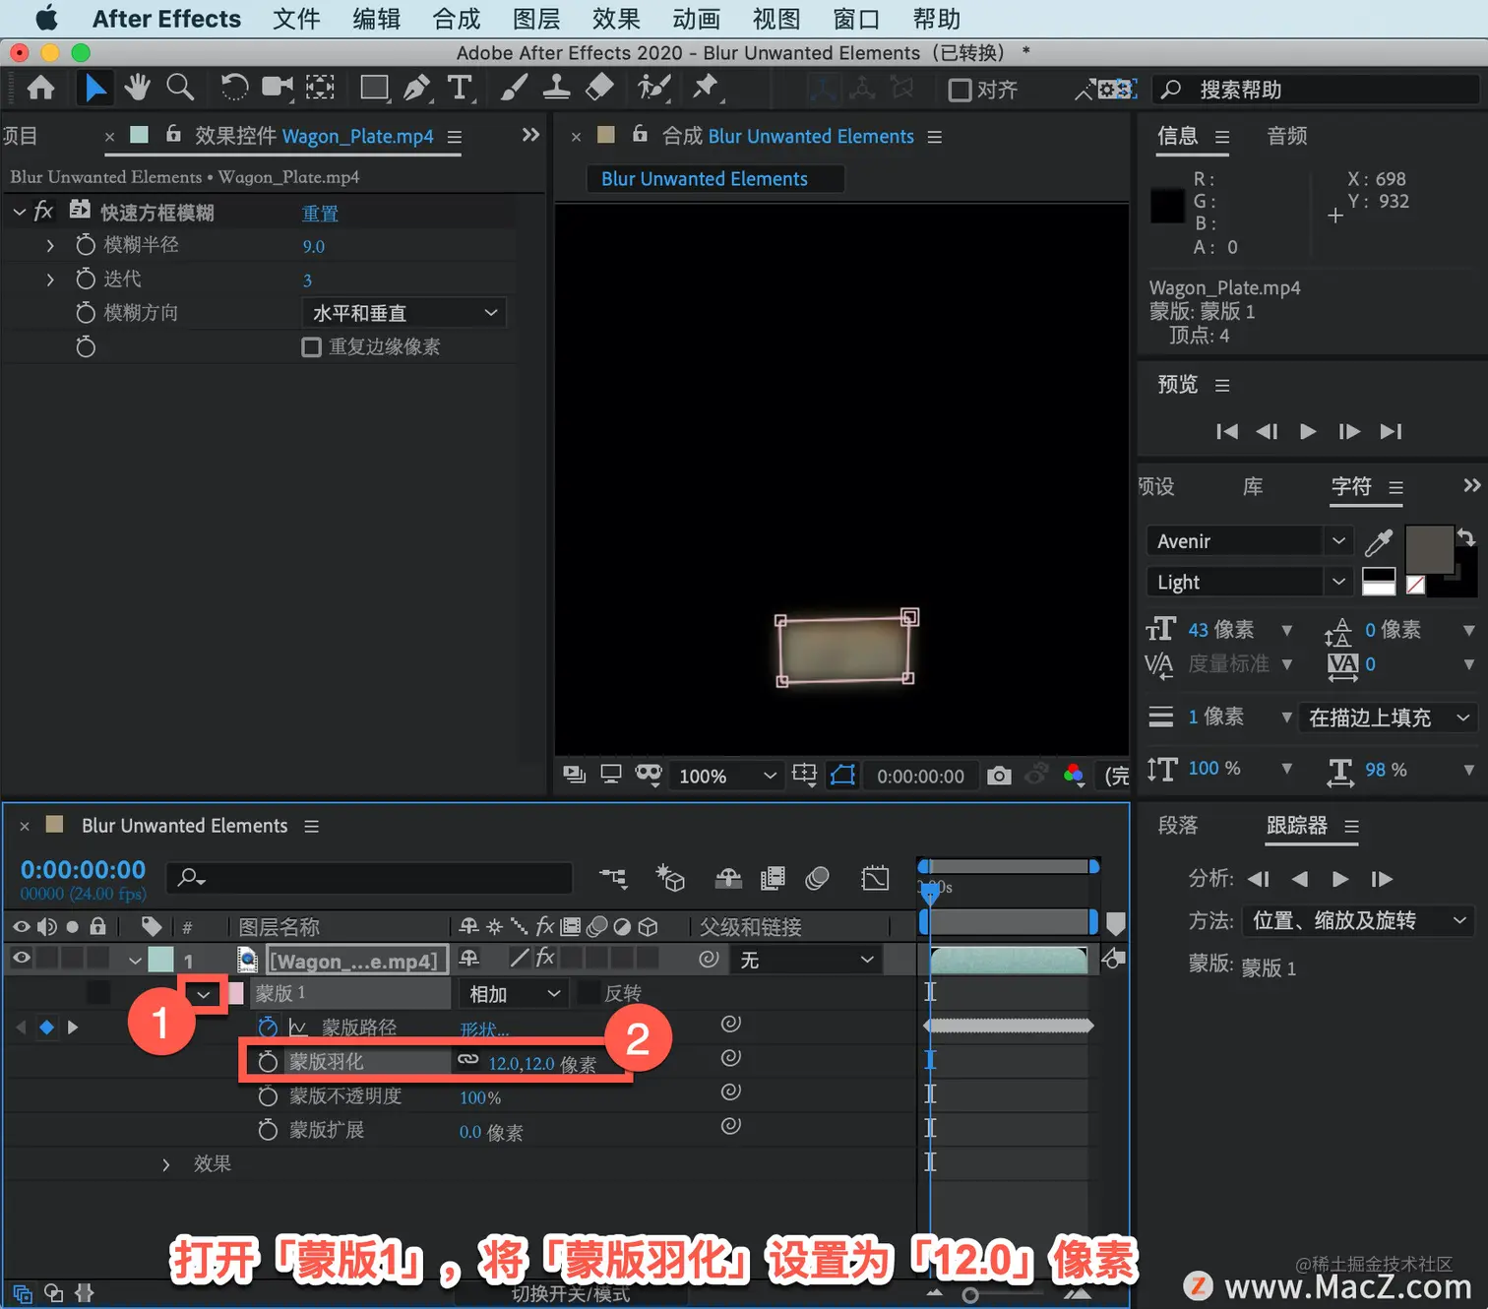The image size is (1488, 1309).
Task: Click the motion blur enable icon in timeline
Action: [817, 877]
